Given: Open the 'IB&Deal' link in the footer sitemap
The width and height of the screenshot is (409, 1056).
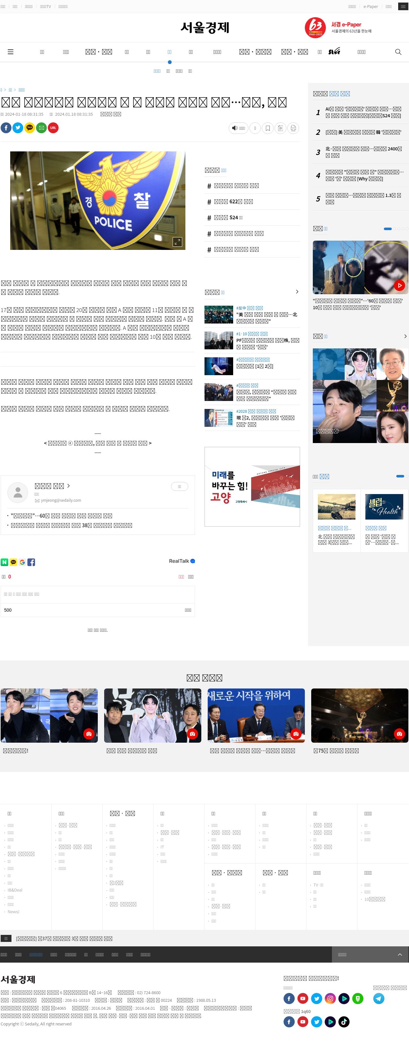Looking at the screenshot, I should (15, 890).
